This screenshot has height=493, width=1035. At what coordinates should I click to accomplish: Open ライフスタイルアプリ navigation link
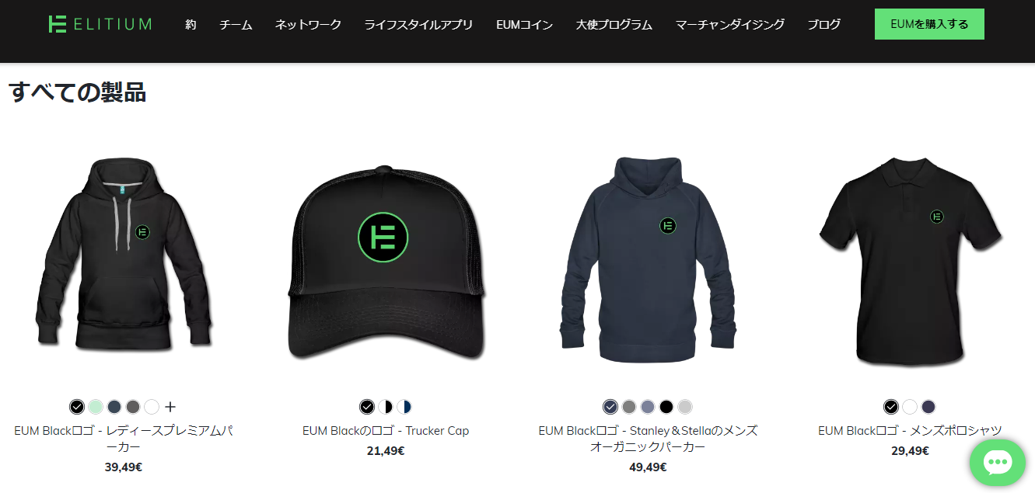pos(418,25)
